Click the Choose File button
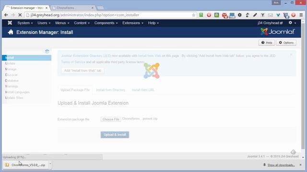307x172 pixels. [111, 119]
